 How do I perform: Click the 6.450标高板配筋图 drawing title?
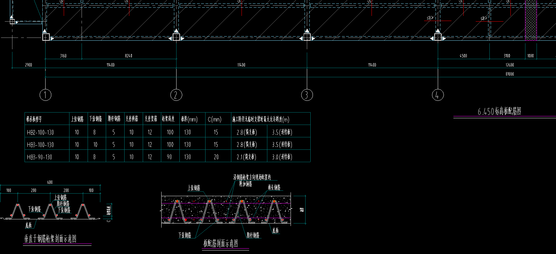[x=499, y=111]
